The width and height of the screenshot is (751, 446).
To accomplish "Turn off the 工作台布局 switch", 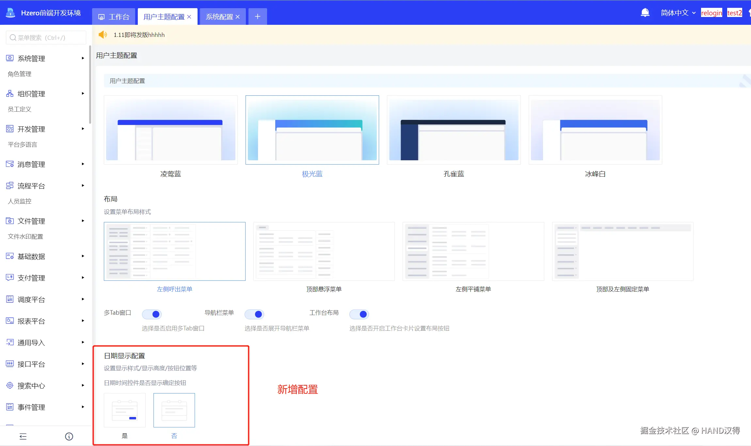I will point(359,314).
